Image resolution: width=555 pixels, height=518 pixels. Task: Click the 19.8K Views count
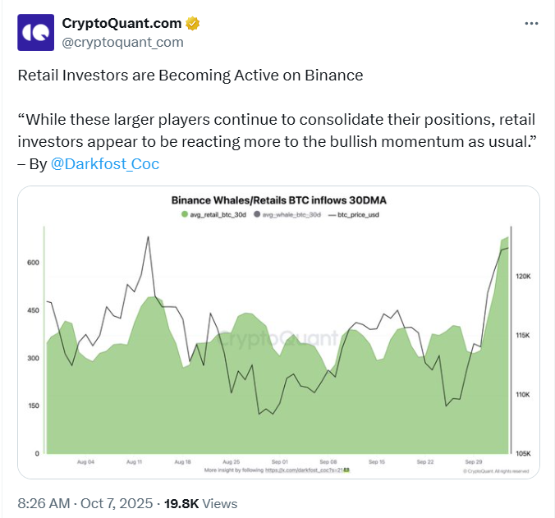(x=201, y=503)
